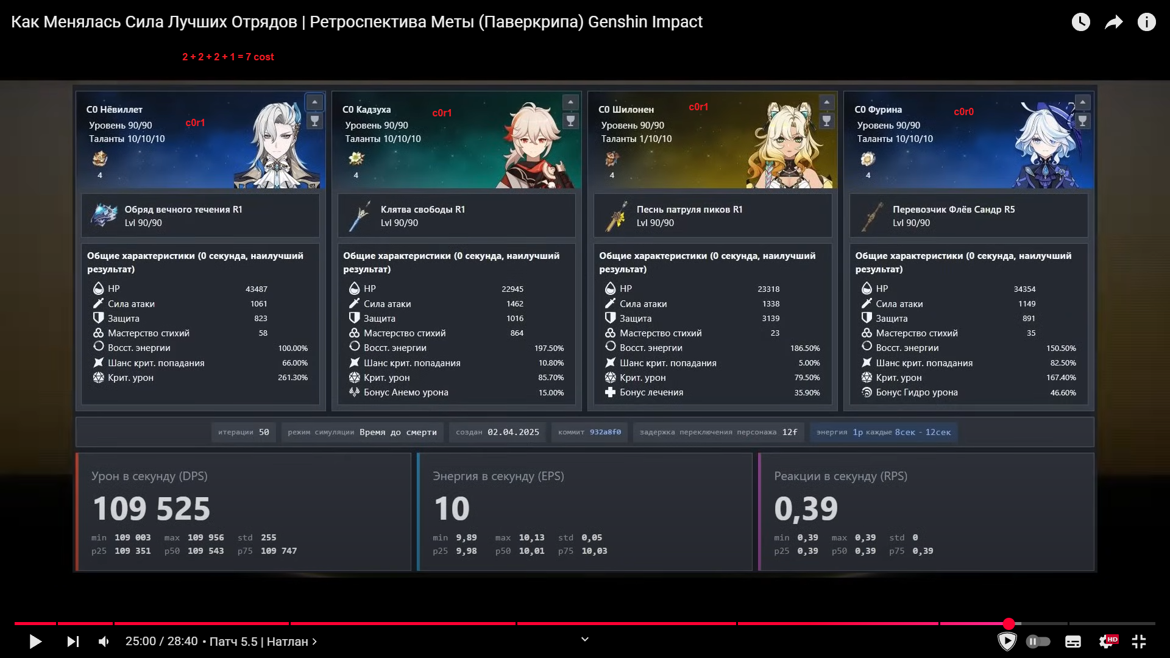The height and width of the screenshot is (658, 1170).
Task: Click the энергия 1p каждые 8сек tag
Action: pos(884,432)
